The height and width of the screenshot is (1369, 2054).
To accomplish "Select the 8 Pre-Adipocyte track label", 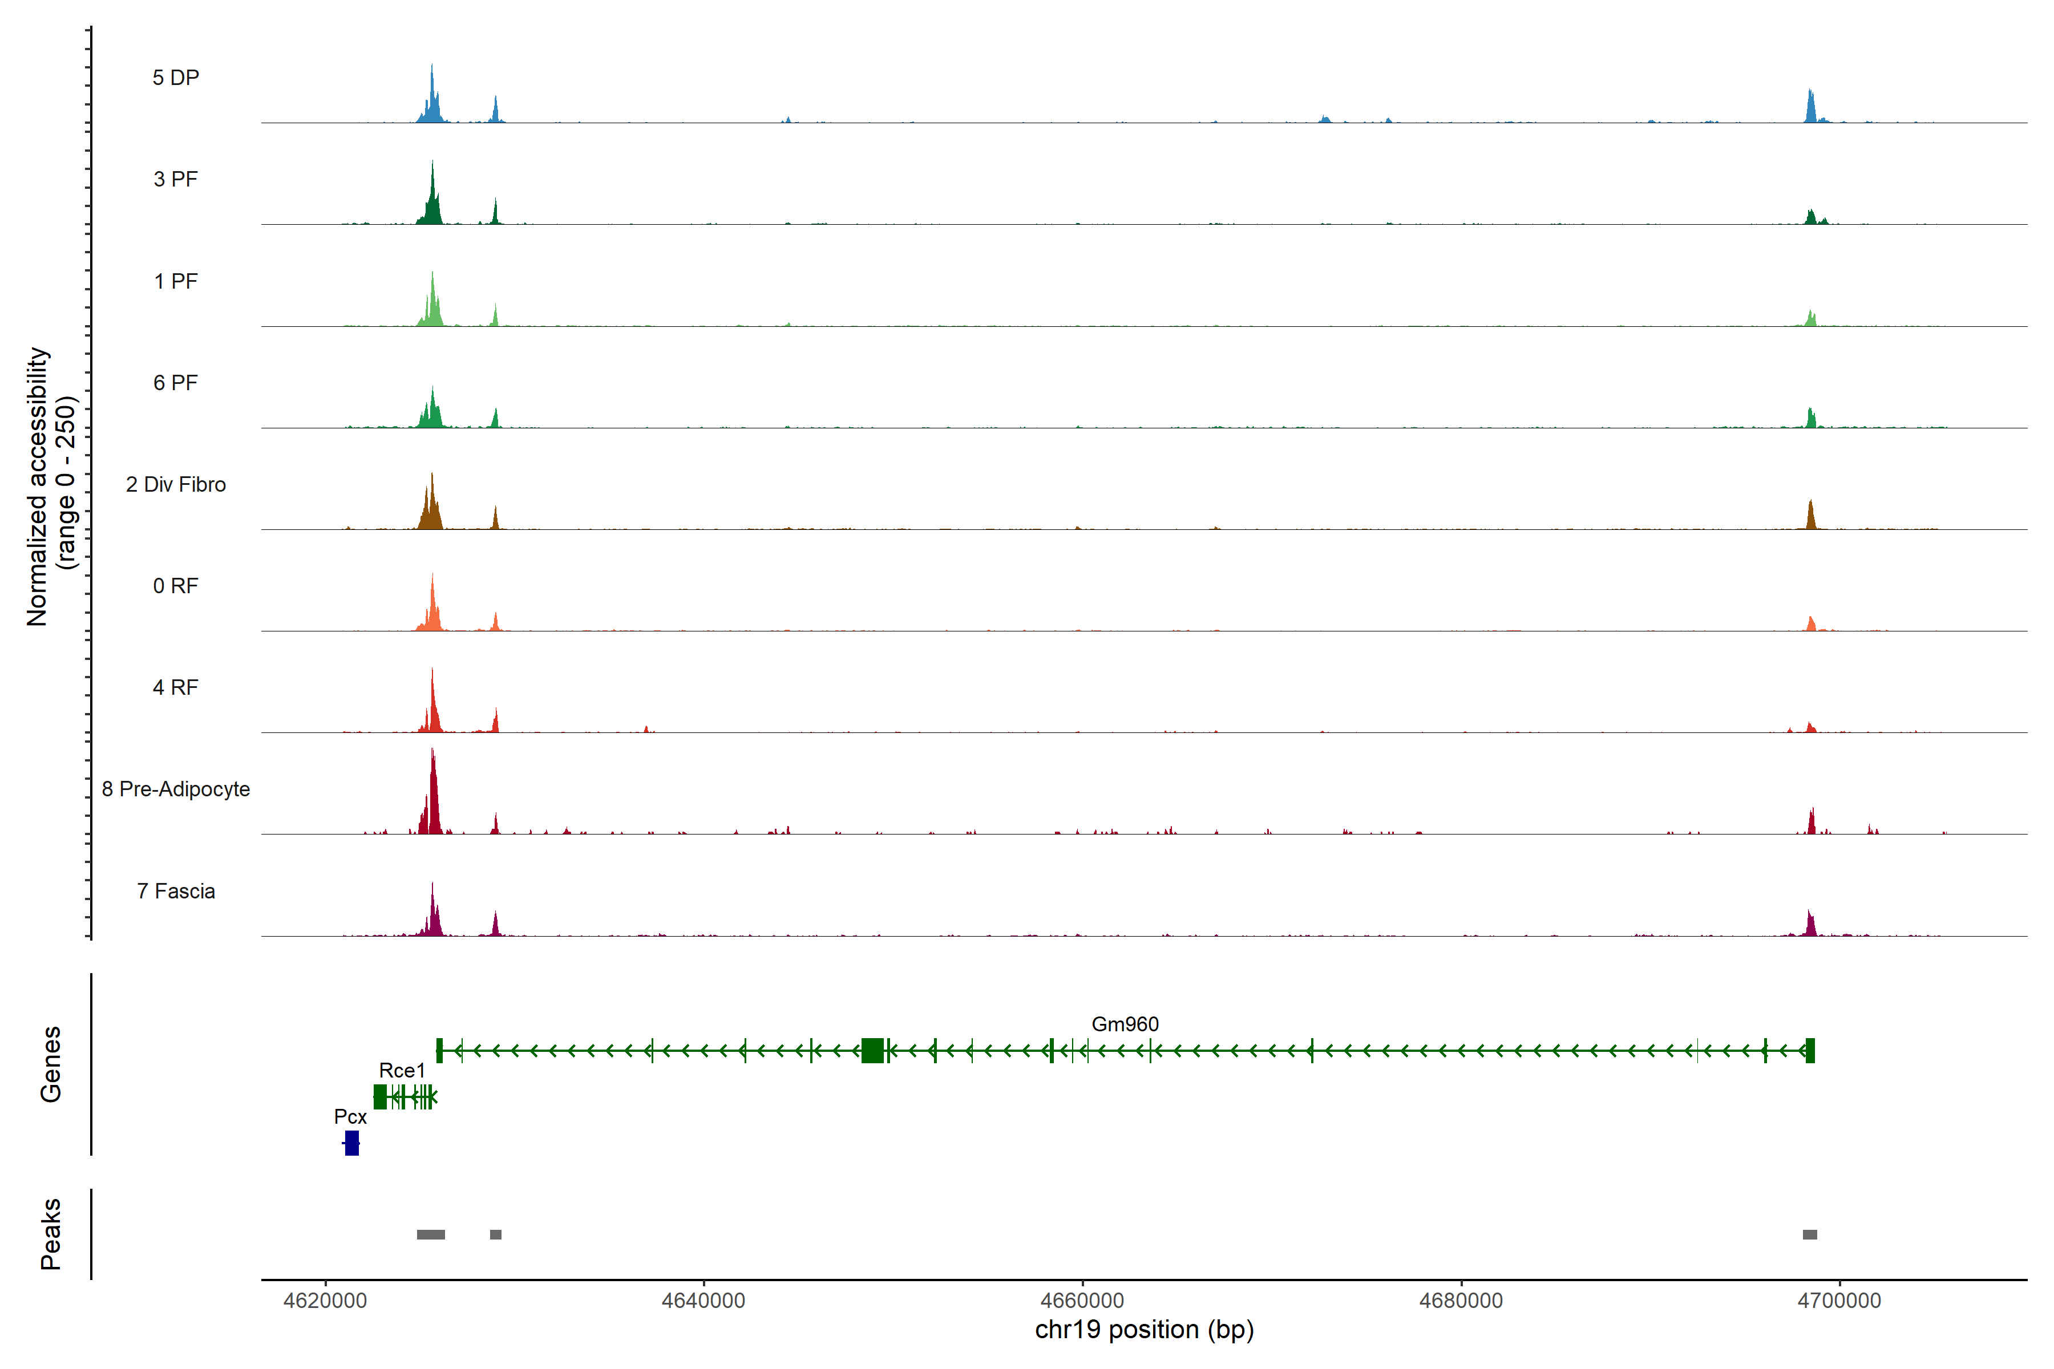I will pyautogui.click(x=176, y=789).
